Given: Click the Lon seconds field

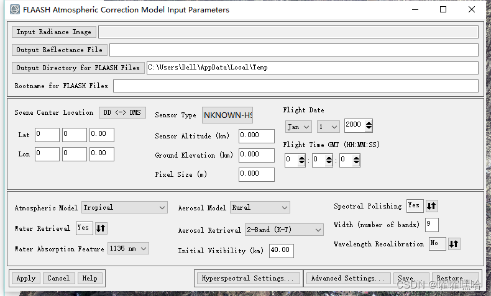Looking at the screenshot, I should [x=102, y=154].
